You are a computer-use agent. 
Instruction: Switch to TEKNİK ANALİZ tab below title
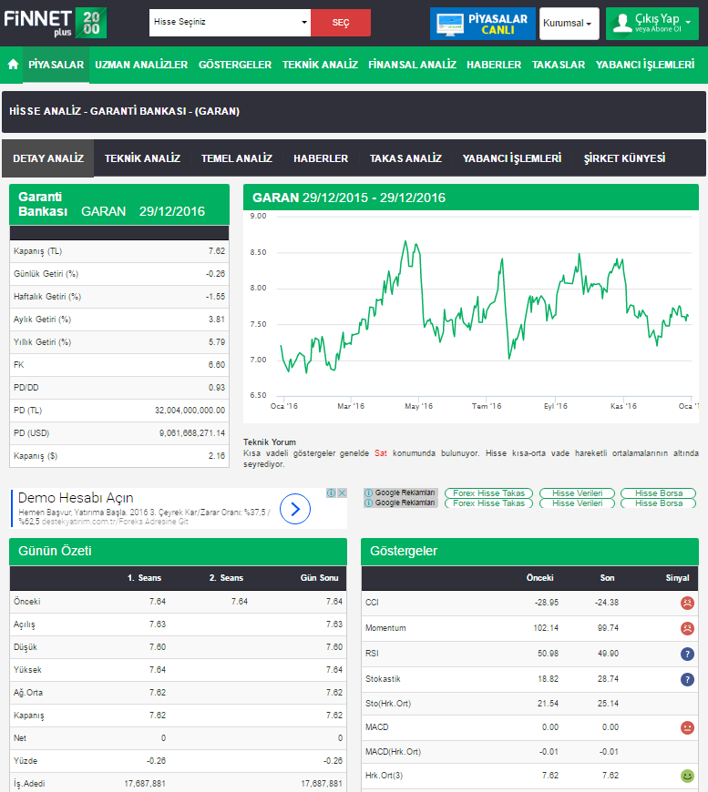(142, 158)
